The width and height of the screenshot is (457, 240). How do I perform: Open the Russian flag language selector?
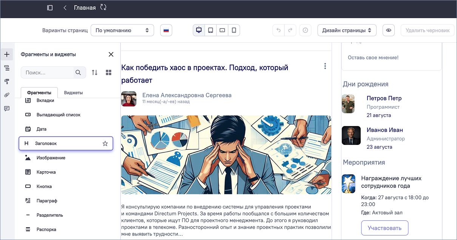pyautogui.click(x=166, y=31)
